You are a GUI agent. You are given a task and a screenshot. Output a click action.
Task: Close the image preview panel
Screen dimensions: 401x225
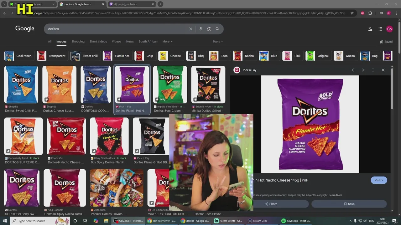383,70
